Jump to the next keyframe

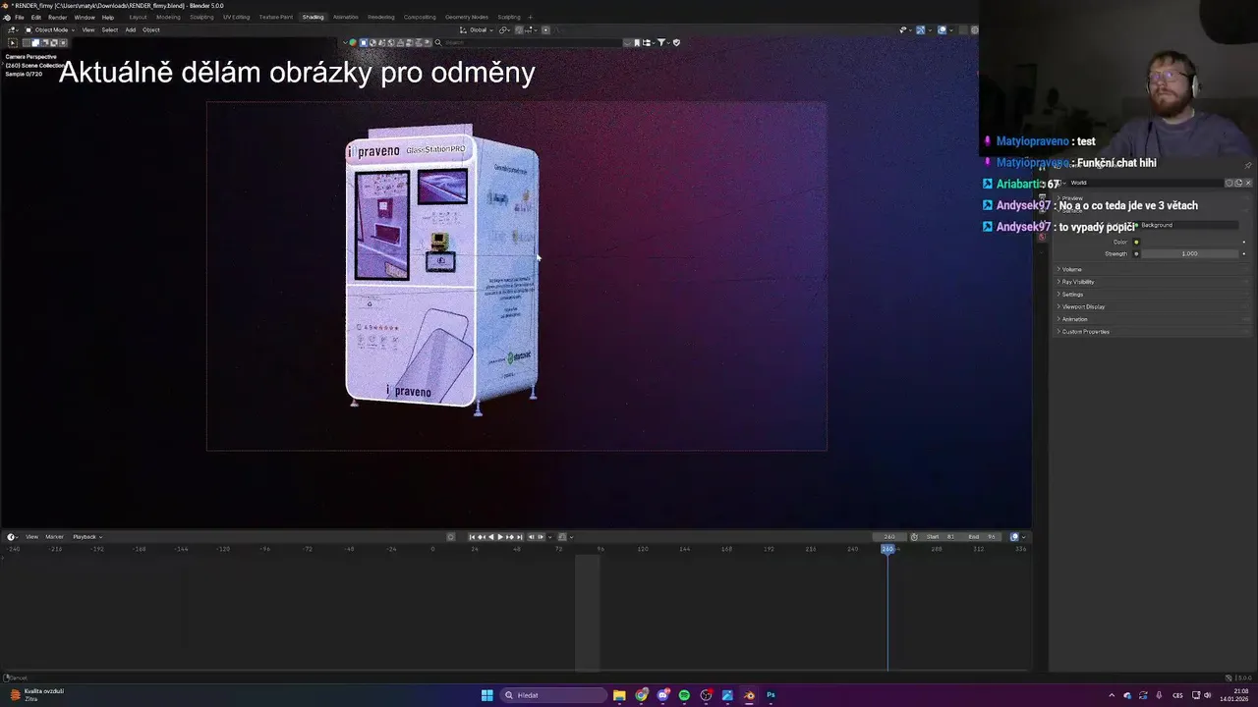point(510,537)
